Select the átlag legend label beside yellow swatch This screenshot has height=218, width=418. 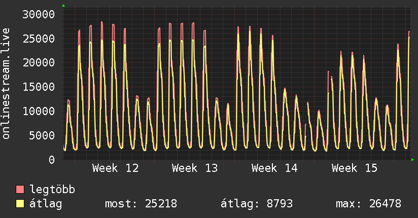pos(46,204)
